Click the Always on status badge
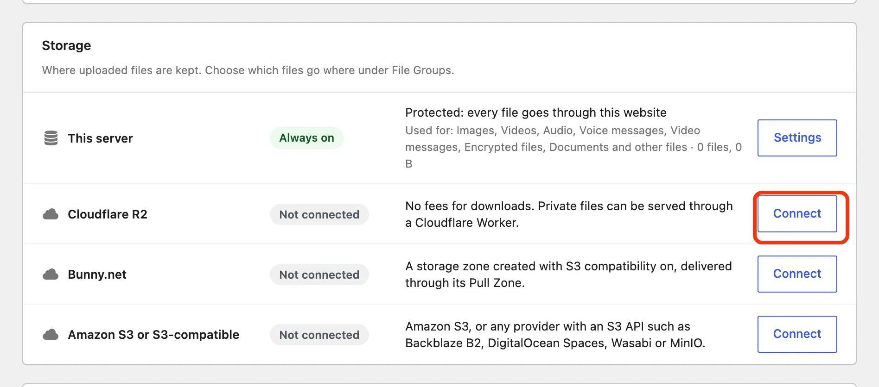Viewport: 879px width, 387px height. pos(306,138)
